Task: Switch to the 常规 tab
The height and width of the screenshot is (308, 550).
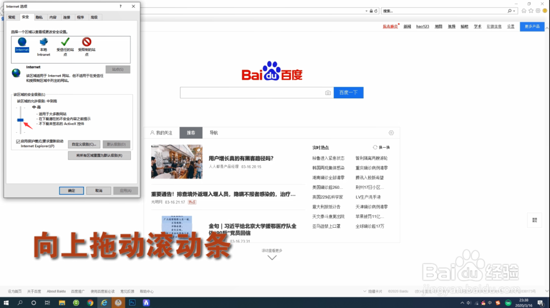Action: tap(12, 17)
